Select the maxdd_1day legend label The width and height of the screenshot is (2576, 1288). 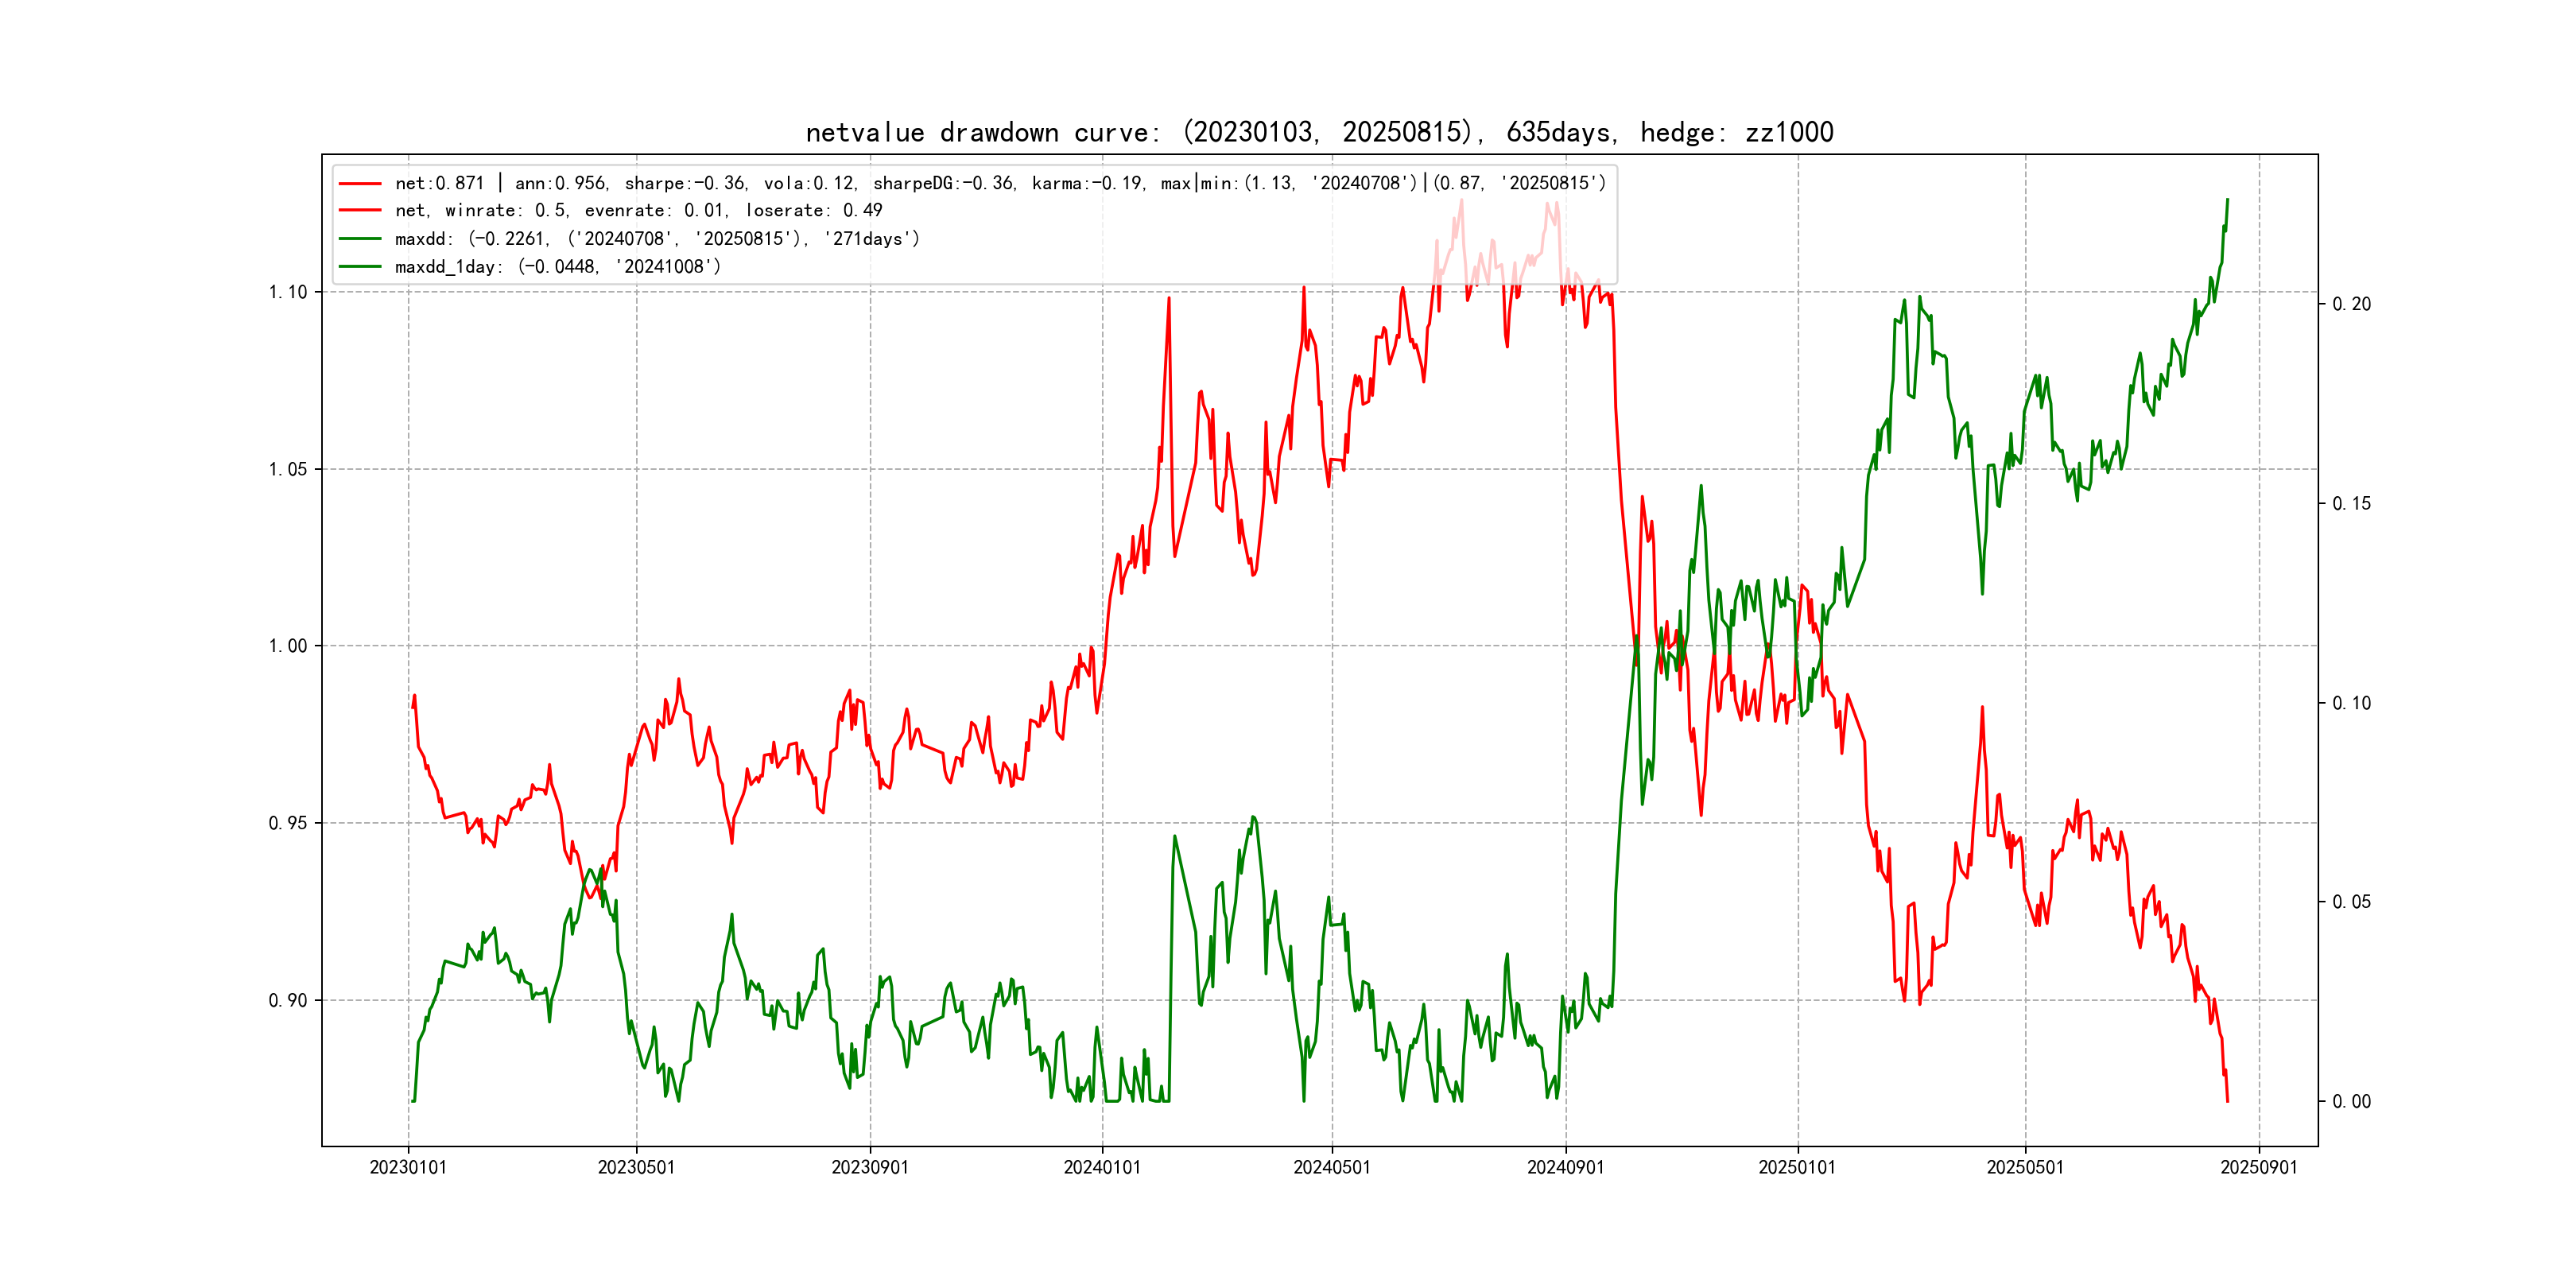pyautogui.click(x=557, y=267)
